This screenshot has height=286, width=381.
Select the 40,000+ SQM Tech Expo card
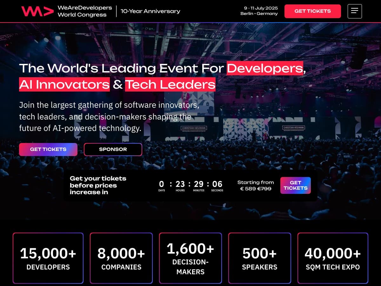[x=333, y=258]
